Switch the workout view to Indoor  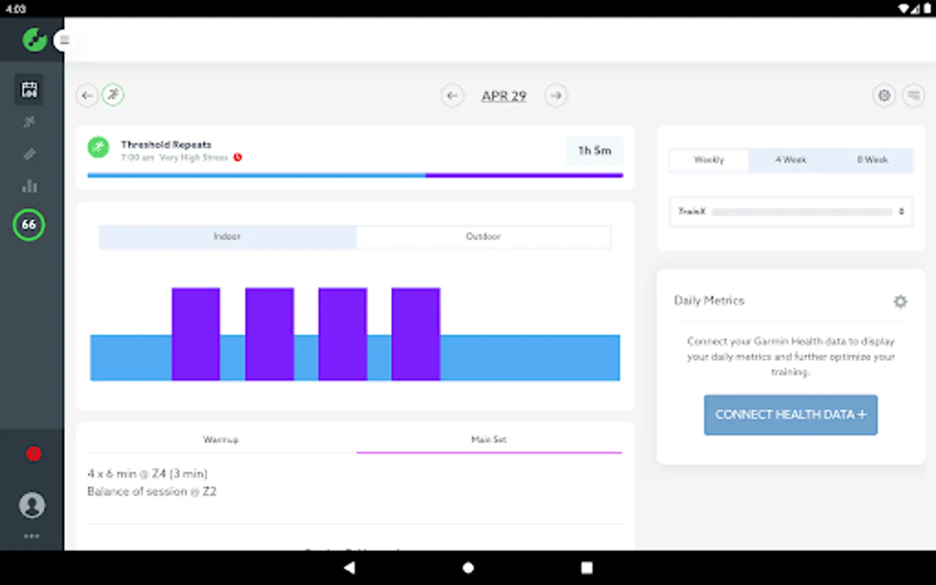[x=227, y=237]
